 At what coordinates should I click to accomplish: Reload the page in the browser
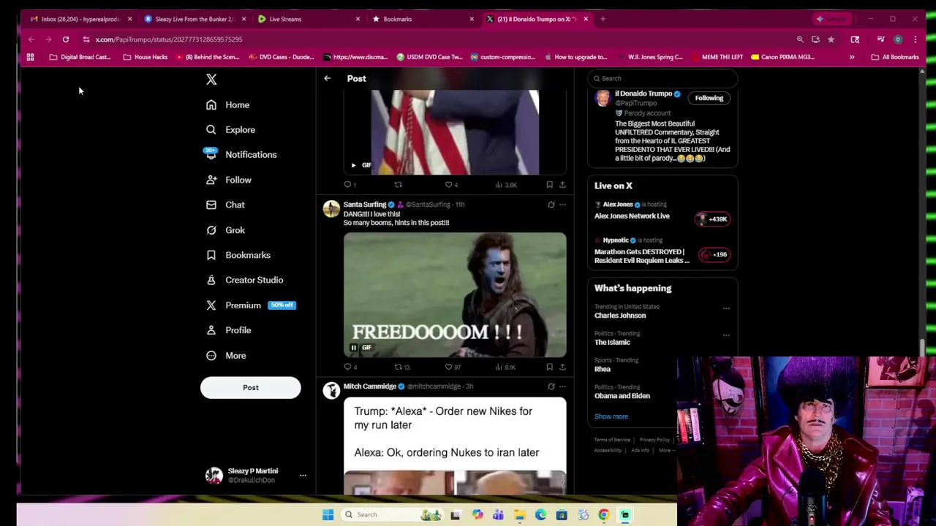coord(66,39)
